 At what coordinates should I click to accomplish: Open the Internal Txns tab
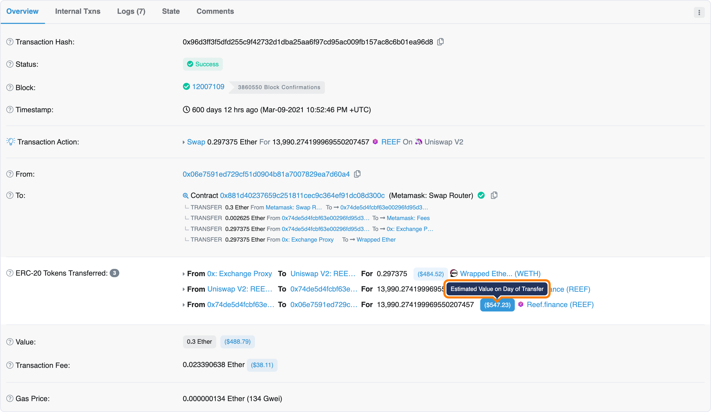(x=78, y=11)
